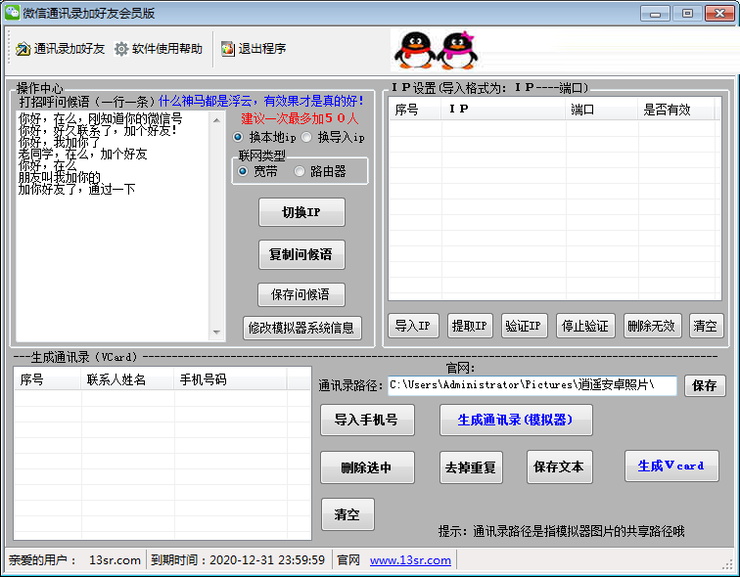
Task: Open 软件使用帮助 via its gear icon
Action: point(121,49)
